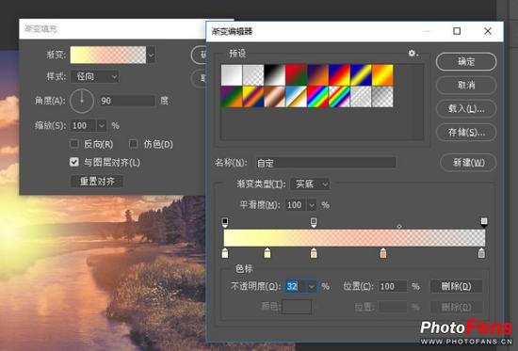The height and width of the screenshot is (351, 518).
Task: Click the light yellow color stop
Action: (x=267, y=253)
